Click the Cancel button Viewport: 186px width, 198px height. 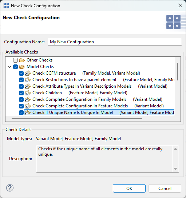point(165,189)
